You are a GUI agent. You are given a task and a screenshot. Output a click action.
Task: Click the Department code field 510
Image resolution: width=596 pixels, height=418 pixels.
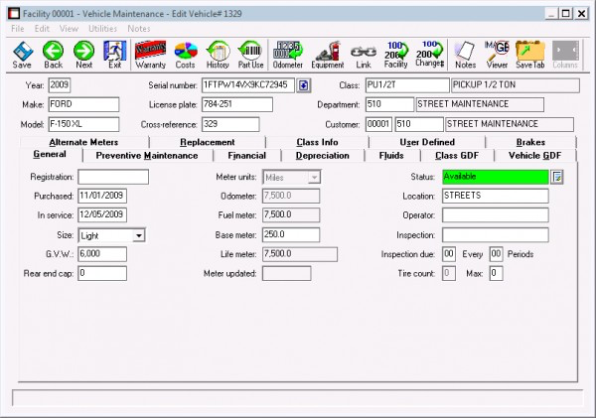click(389, 104)
